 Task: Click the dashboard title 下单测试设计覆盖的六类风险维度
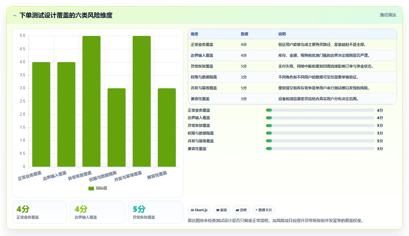(66, 15)
